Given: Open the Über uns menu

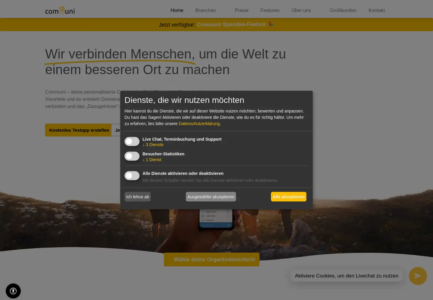Looking at the screenshot, I should [301, 10].
